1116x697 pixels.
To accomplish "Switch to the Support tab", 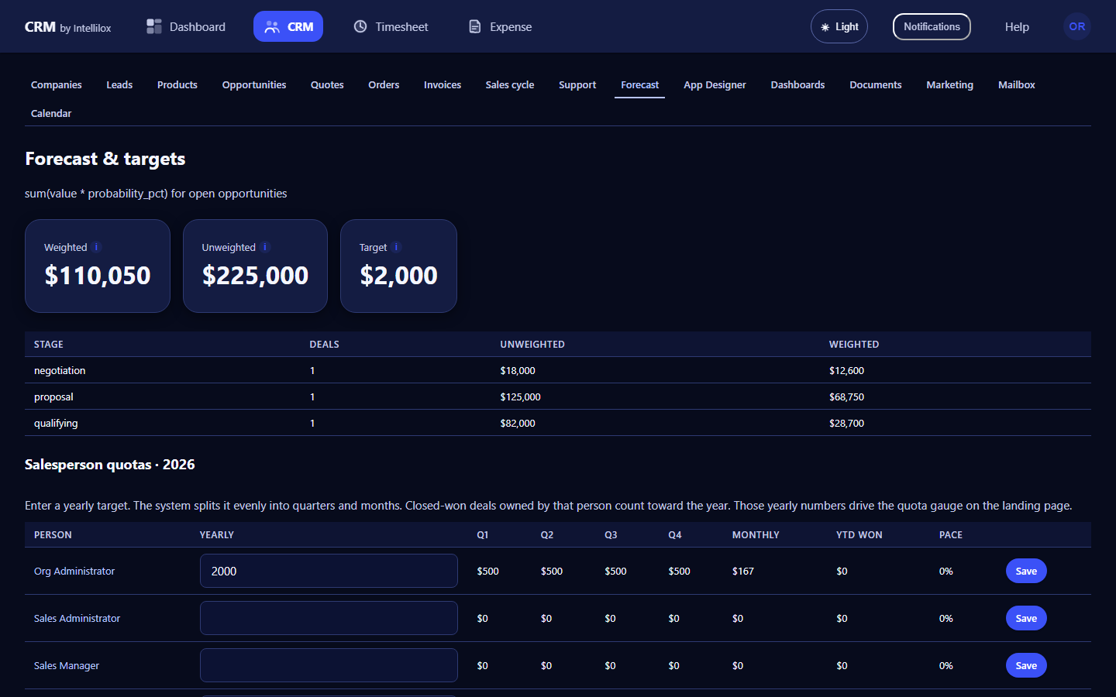I will coord(577,85).
